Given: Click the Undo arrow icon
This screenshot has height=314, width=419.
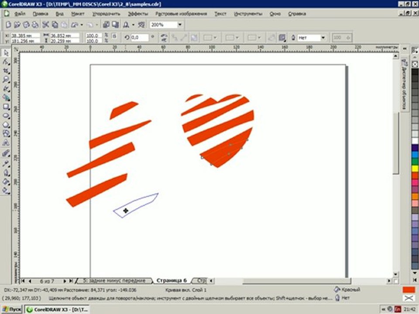Looking at the screenshot, I should 75,25.
